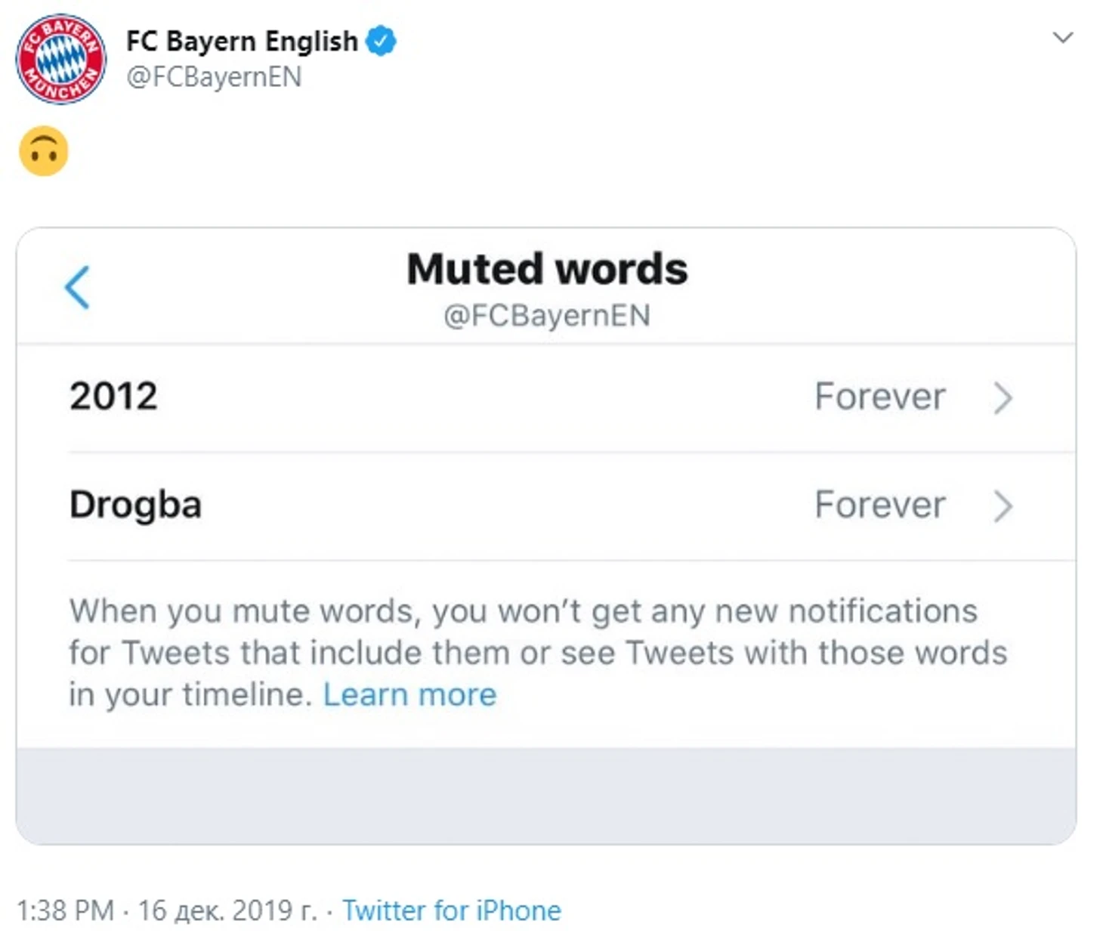Click the muted words explanation text
The image size is (1103, 946).
tap(538, 653)
